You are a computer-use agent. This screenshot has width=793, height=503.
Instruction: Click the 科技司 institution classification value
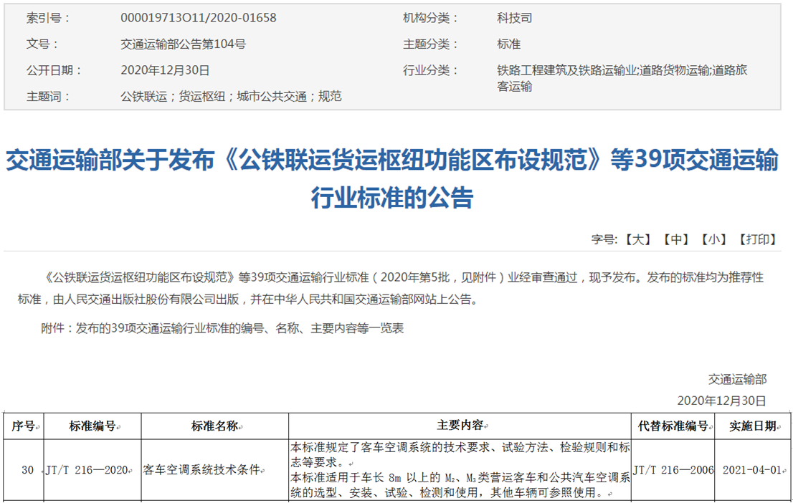[x=514, y=18]
